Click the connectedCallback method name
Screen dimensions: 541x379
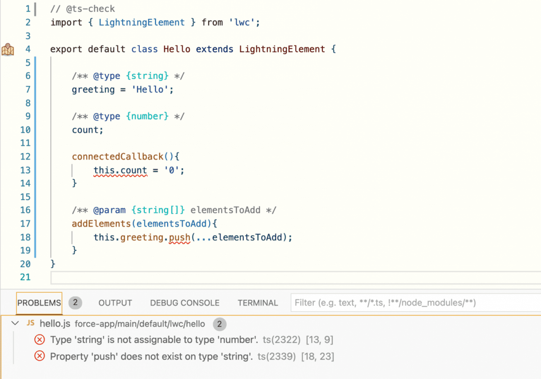(118, 157)
